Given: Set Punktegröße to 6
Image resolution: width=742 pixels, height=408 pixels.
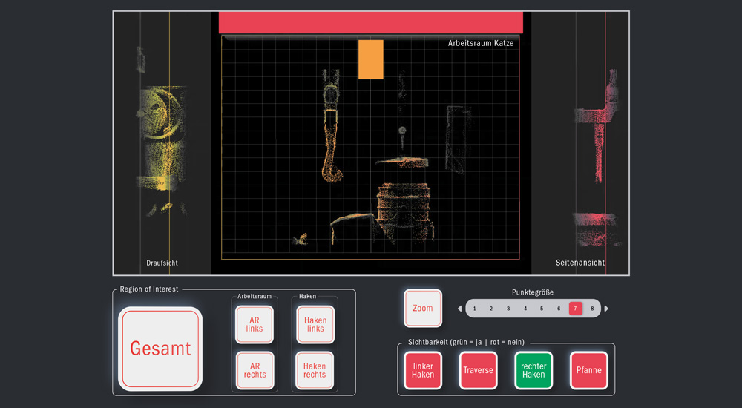Looking at the screenshot, I should [559, 309].
